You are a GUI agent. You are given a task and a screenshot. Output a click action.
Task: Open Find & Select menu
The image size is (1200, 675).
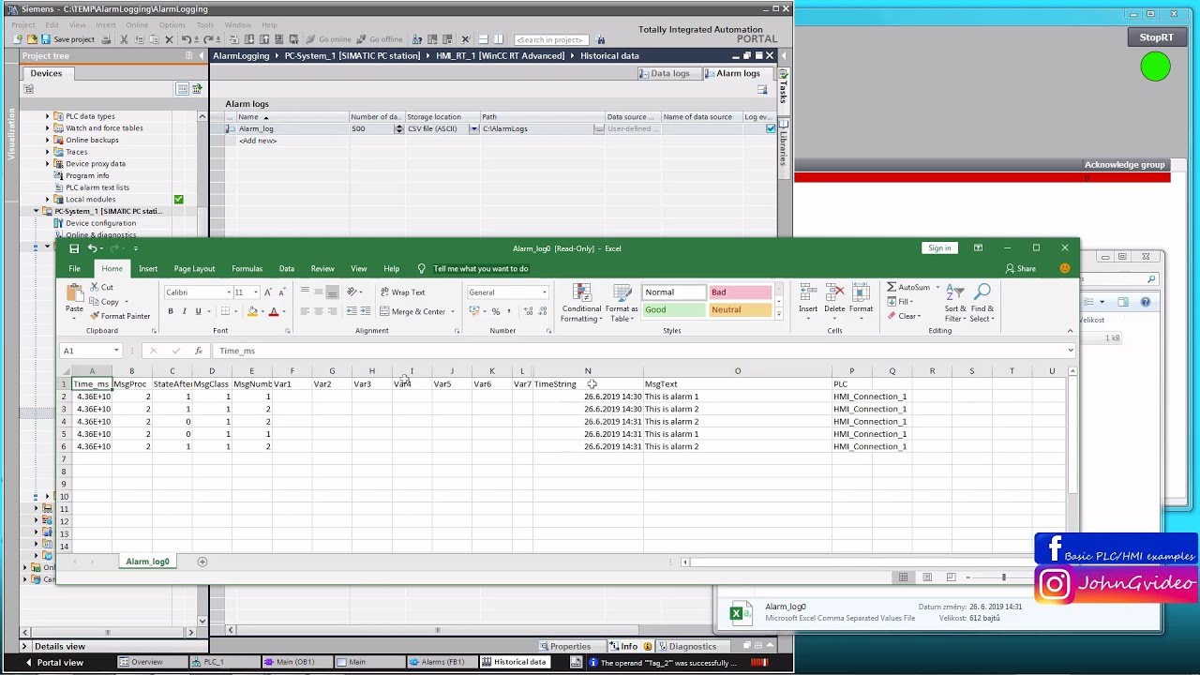tap(982, 304)
